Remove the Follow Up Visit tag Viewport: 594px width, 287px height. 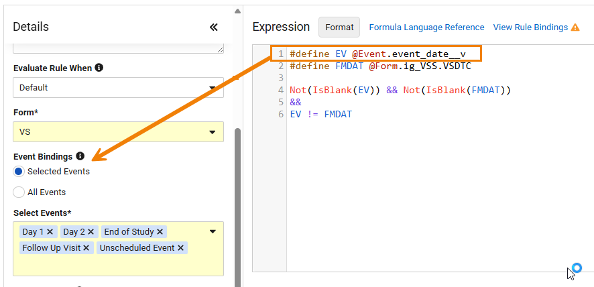coord(86,248)
